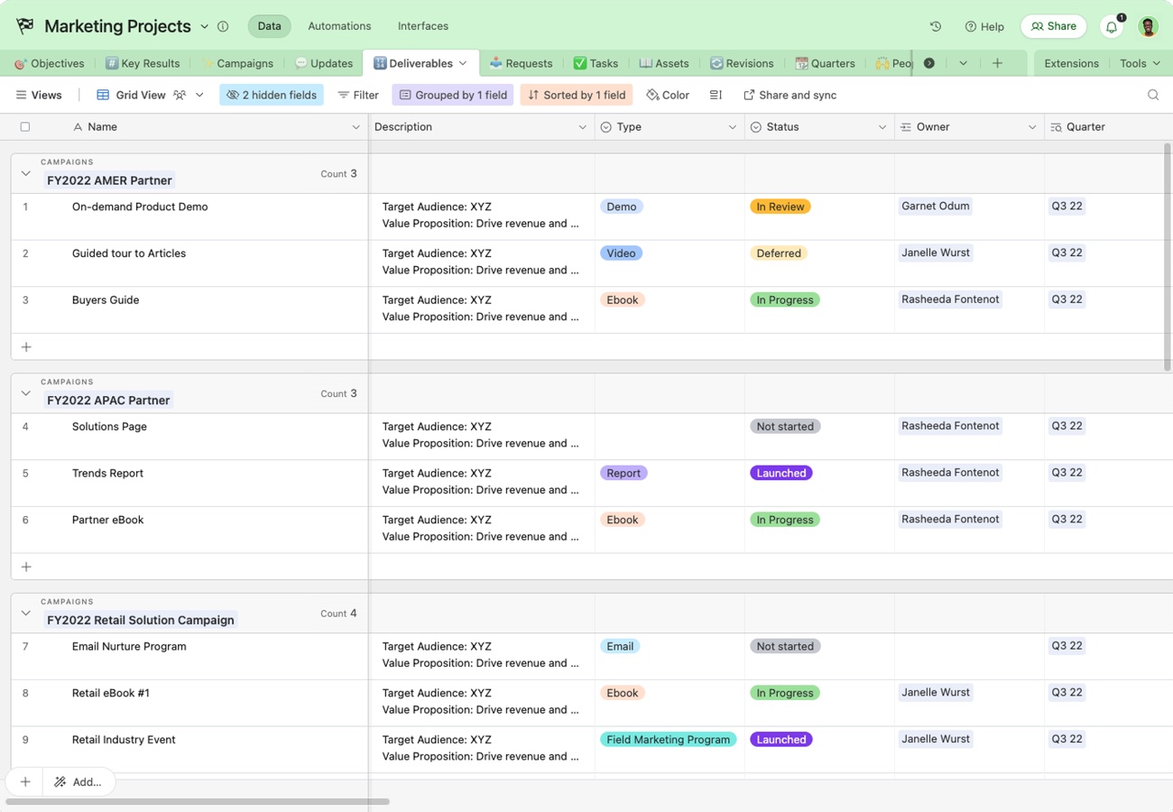Click the Help button
The image size is (1173, 812).
[984, 27]
